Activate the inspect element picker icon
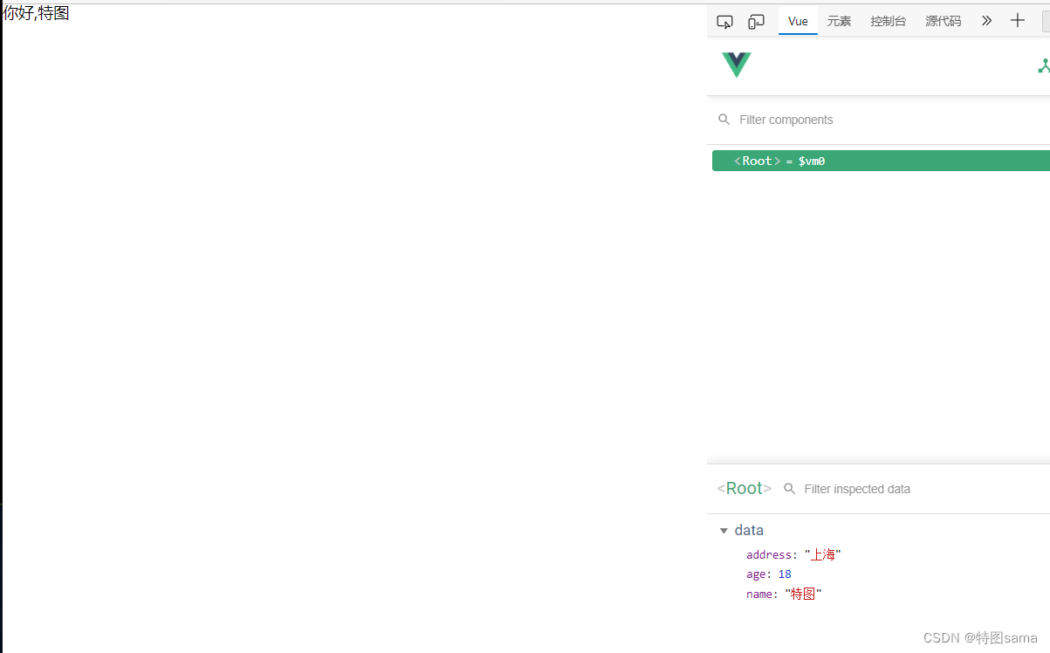Viewport: 1050px width, 653px height. [724, 22]
